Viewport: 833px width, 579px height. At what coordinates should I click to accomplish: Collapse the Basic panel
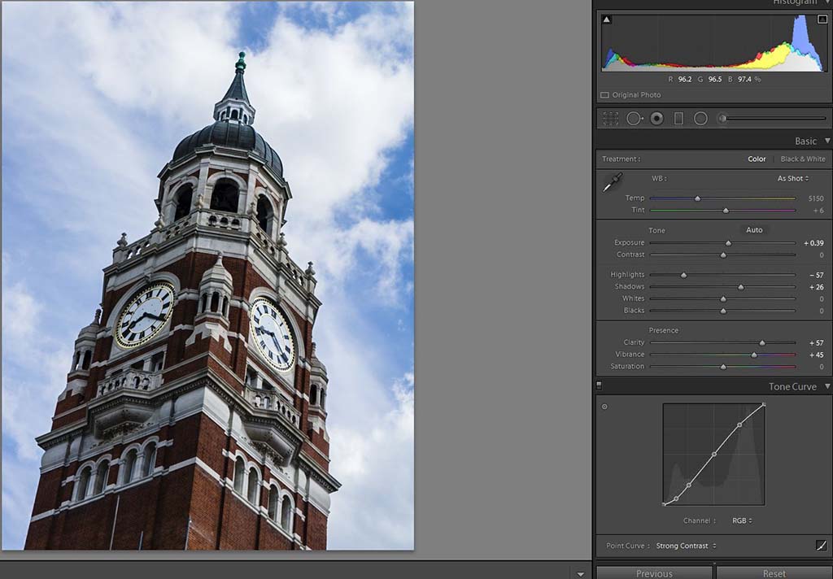coord(826,141)
